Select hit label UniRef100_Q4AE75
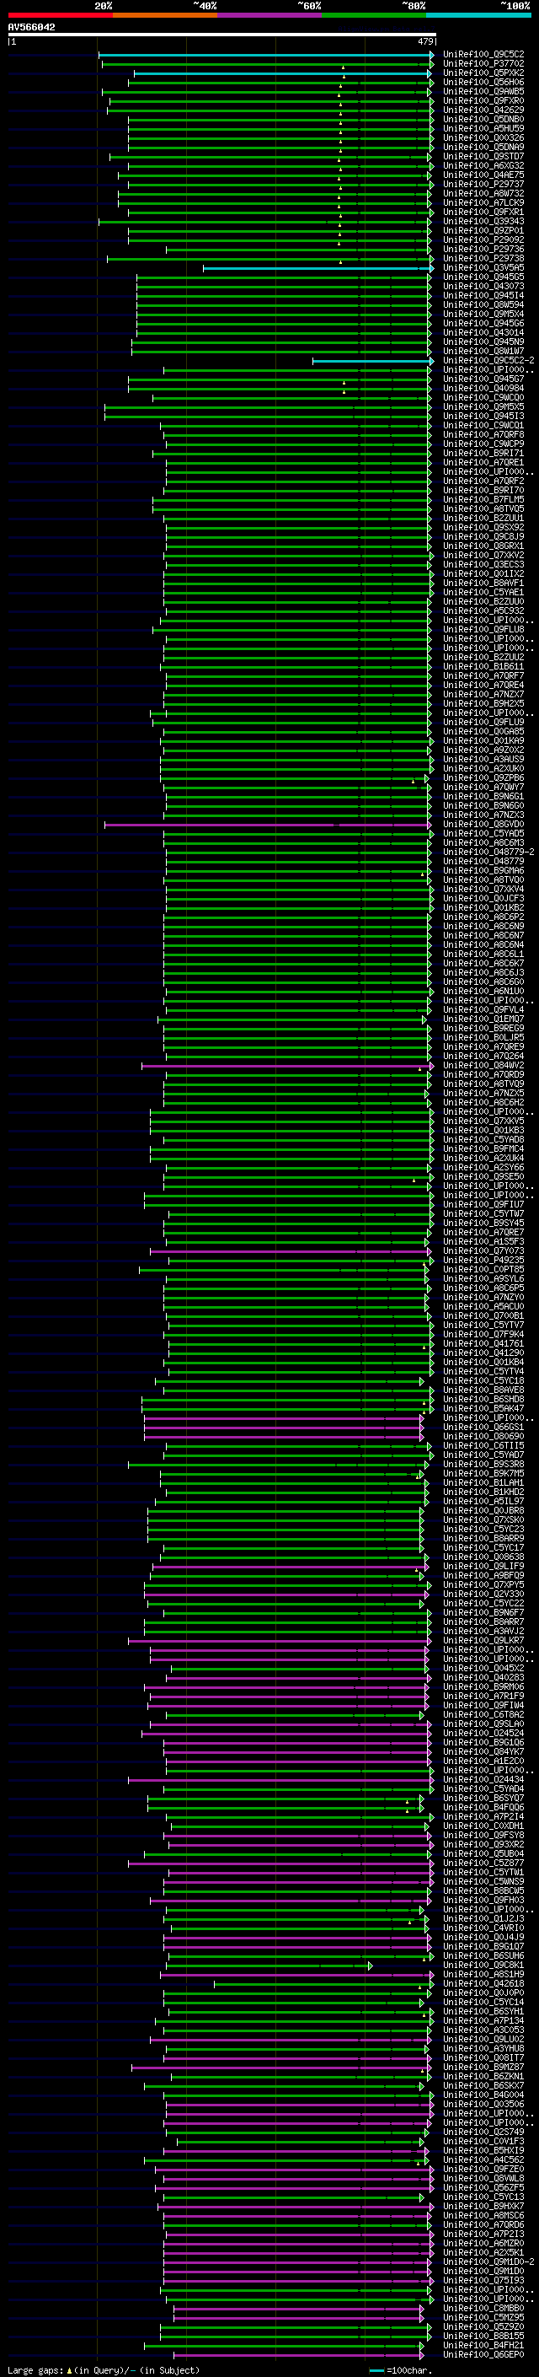Screen dimensions: 539x2377 pyautogui.click(x=483, y=175)
